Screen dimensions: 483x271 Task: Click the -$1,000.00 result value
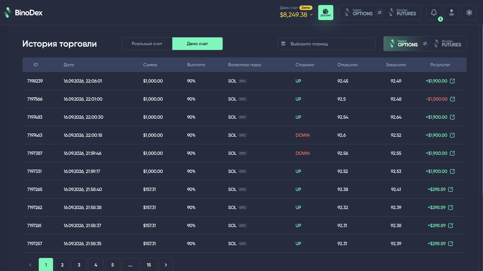tap(436, 99)
